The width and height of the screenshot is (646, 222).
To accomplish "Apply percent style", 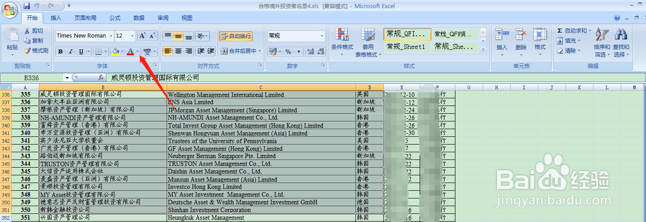I will (288, 52).
